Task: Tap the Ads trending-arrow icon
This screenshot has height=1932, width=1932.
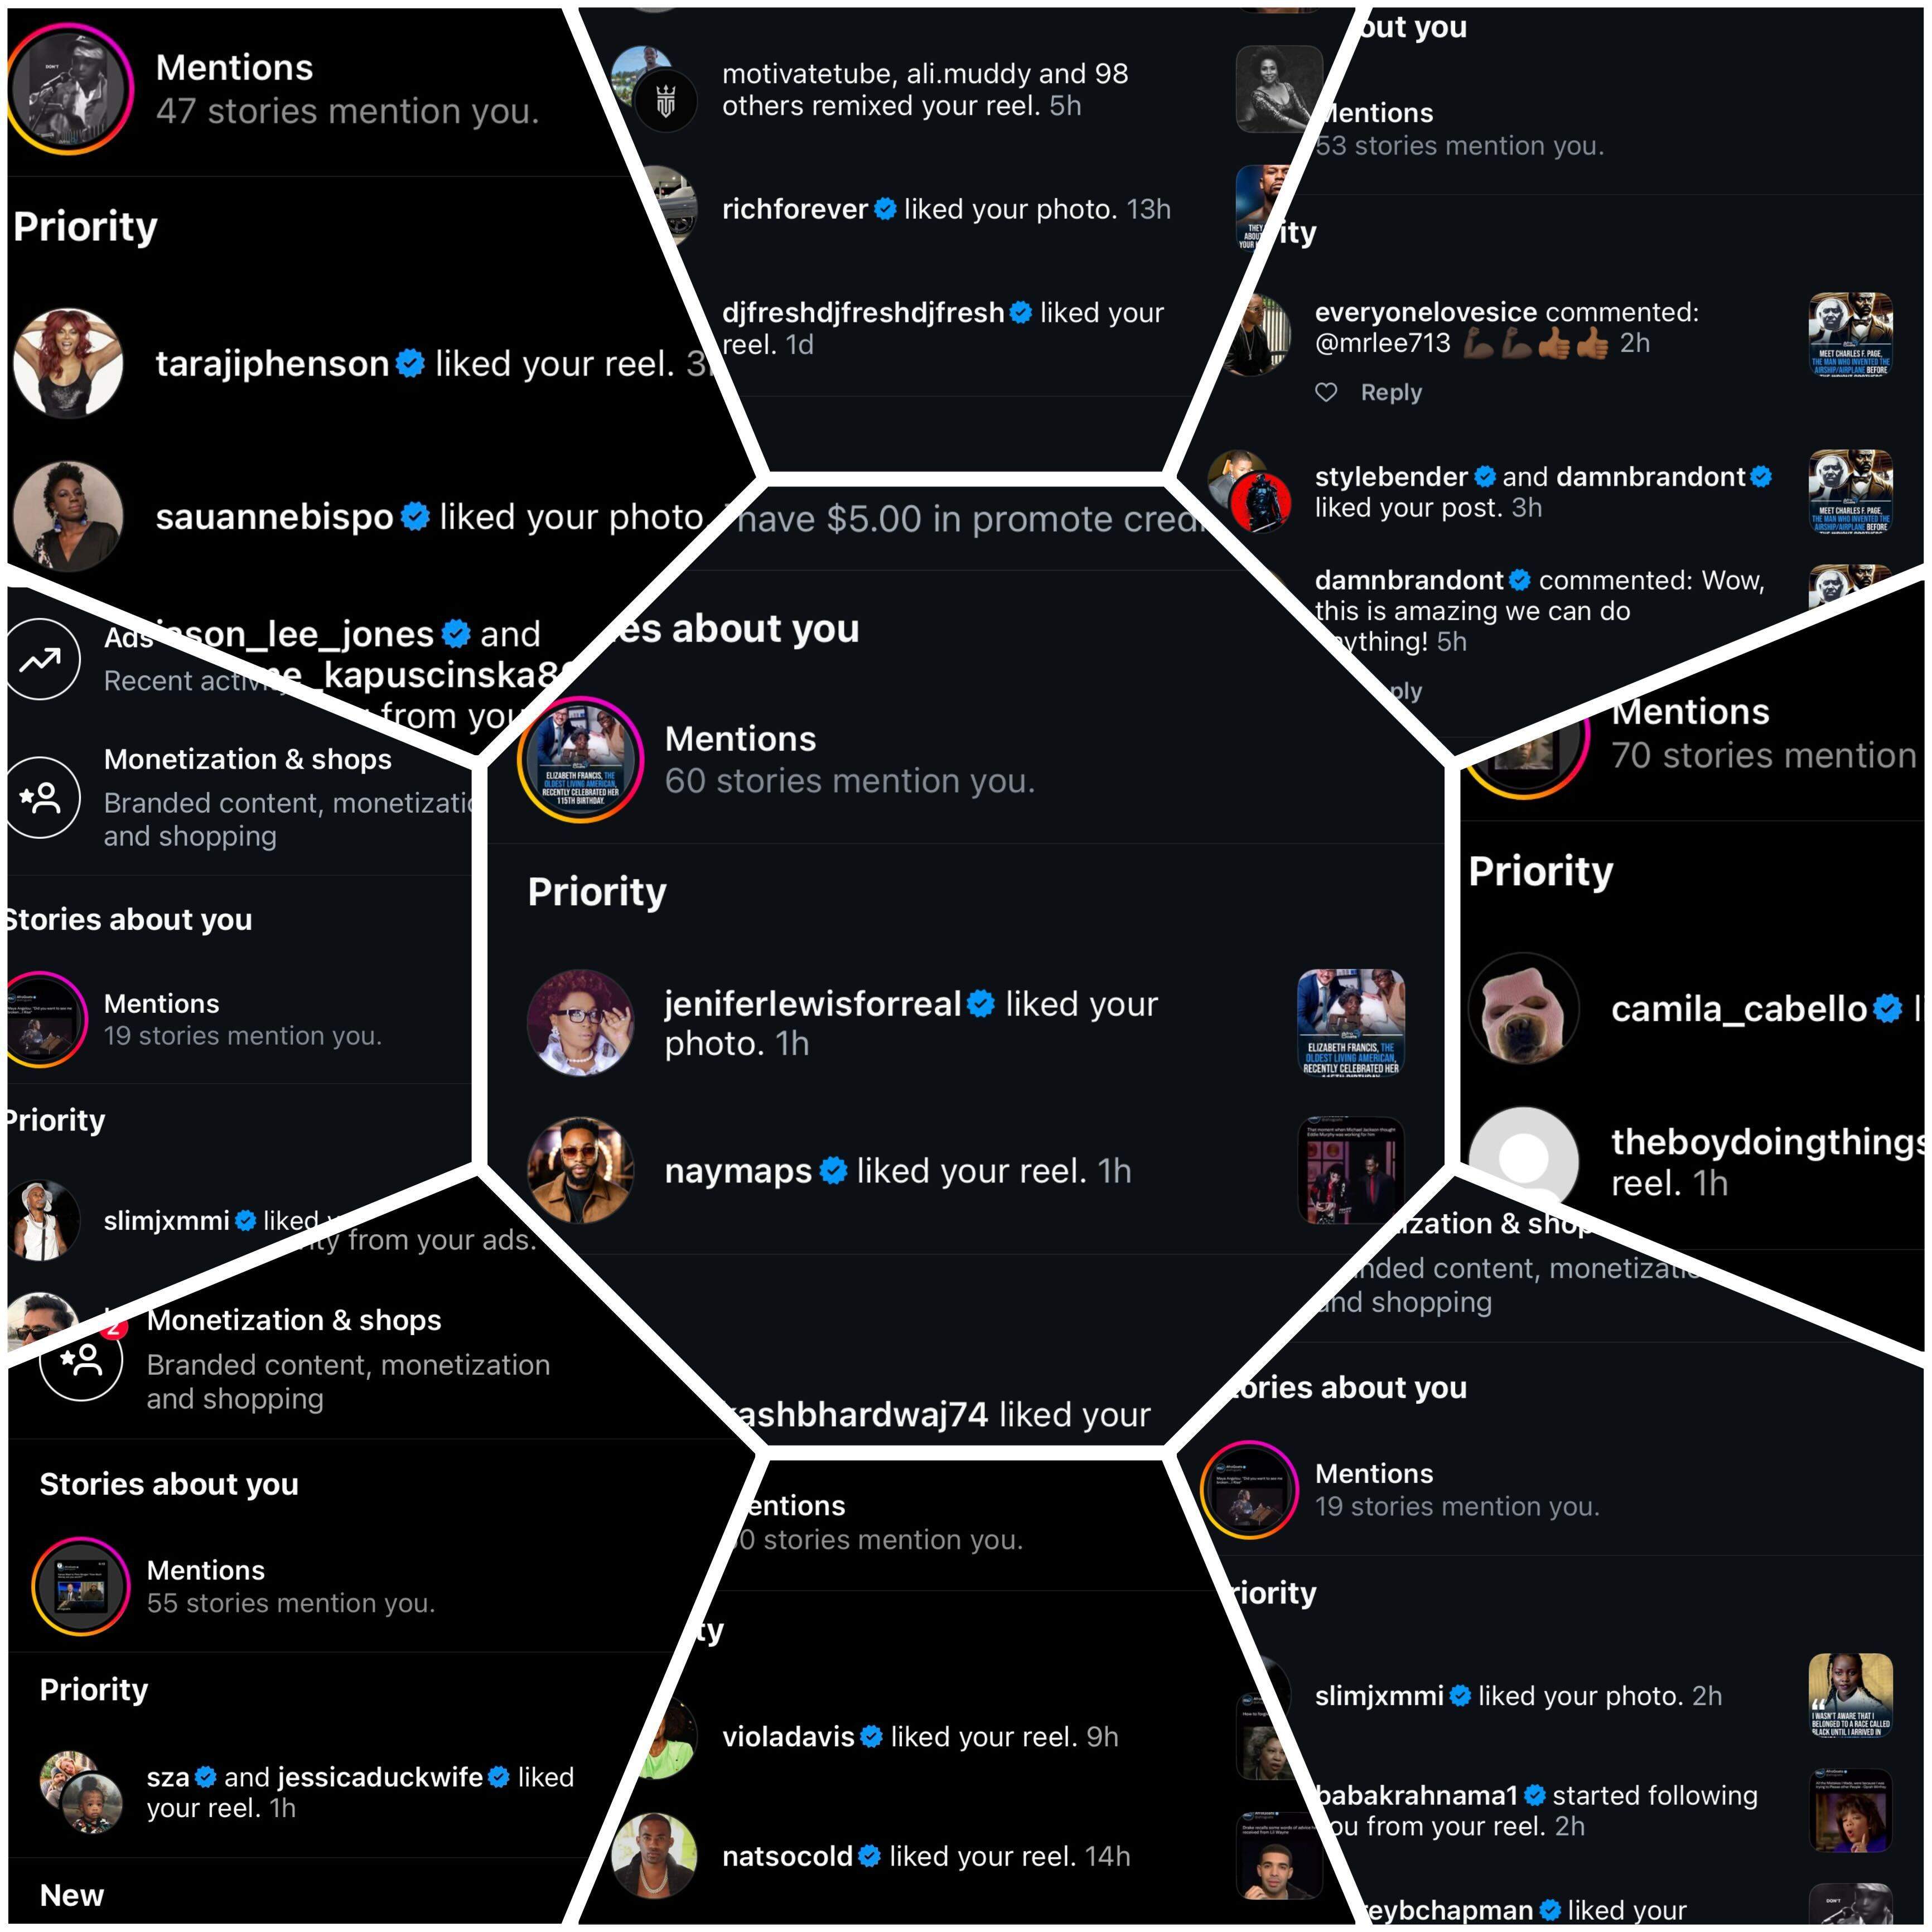Action: click(41, 659)
